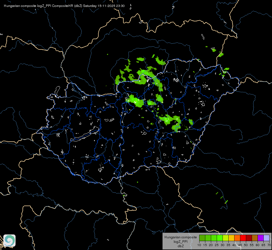Viewport: 272px width, 250px height.
Task: Select the 30–35 dBZ yellow-green swatch
Action: click(x=226, y=238)
